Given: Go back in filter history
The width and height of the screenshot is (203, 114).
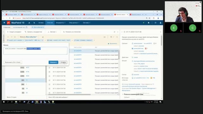Looking at the screenshot, I should tap(8, 37).
